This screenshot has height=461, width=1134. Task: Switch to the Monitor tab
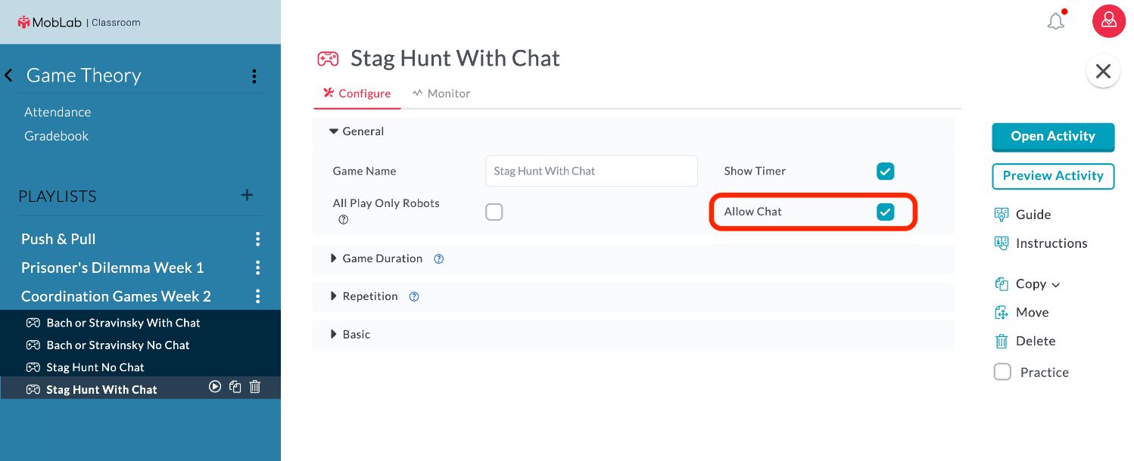(441, 94)
